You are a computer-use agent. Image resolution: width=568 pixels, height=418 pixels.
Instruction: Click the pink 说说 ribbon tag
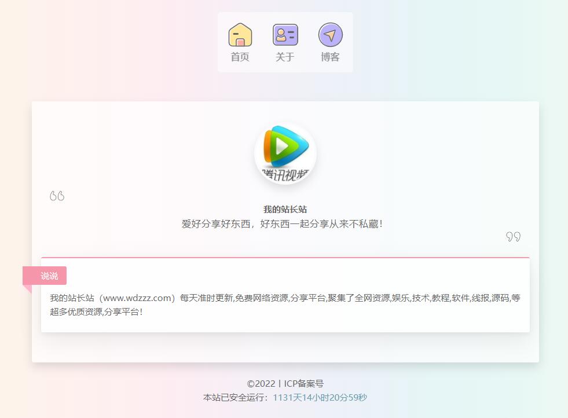click(45, 276)
